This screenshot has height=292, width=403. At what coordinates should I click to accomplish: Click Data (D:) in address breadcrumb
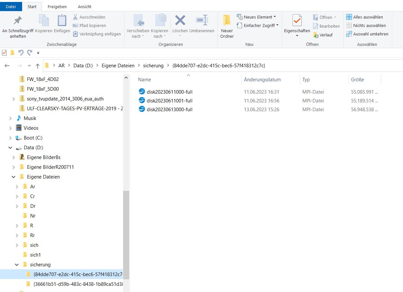[x=83, y=66]
